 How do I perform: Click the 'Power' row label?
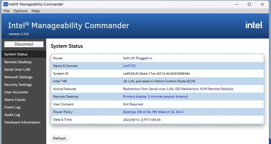[58, 58]
